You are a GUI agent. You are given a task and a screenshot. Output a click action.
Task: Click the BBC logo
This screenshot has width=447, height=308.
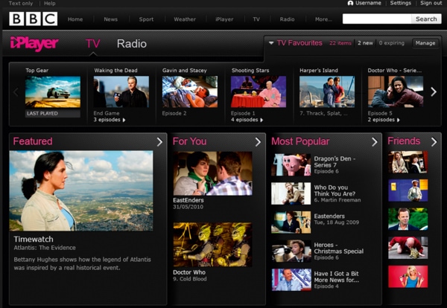pyautogui.click(x=33, y=19)
